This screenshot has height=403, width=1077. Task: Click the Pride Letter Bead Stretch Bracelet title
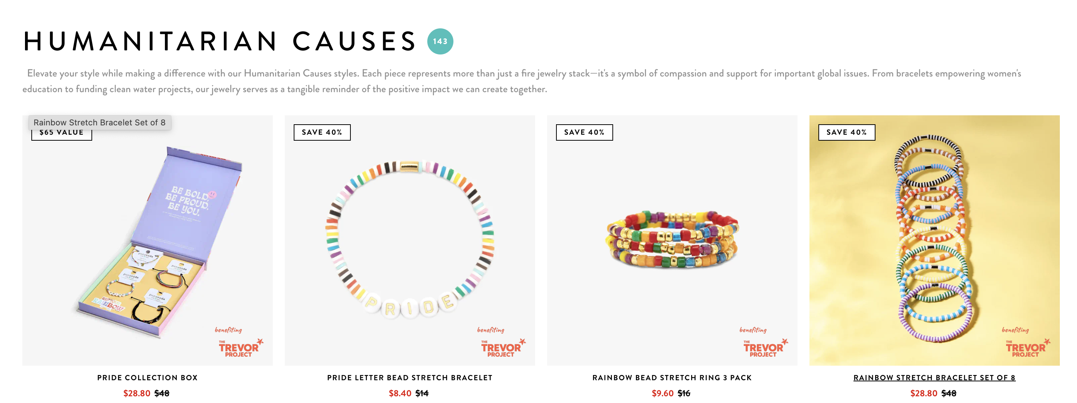click(x=410, y=378)
